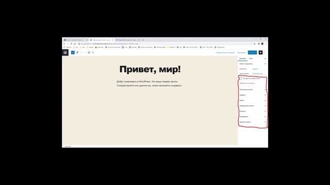Viewport: 330px width, 185px height.
Task: Switch to the Блок sidebar tab
Action: tap(251, 59)
